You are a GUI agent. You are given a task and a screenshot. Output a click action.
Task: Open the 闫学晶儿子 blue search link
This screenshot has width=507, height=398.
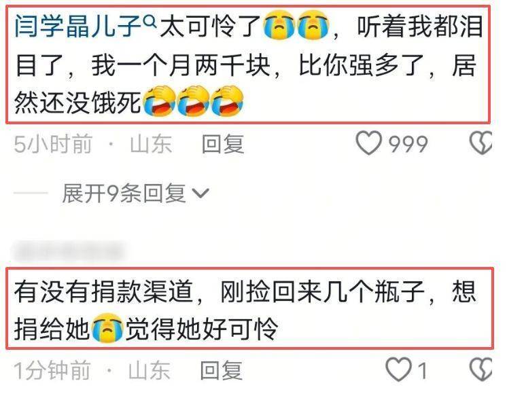77,26
